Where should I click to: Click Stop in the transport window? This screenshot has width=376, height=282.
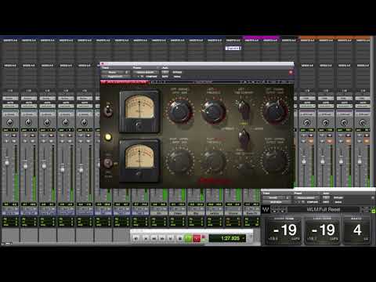[179, 238]
